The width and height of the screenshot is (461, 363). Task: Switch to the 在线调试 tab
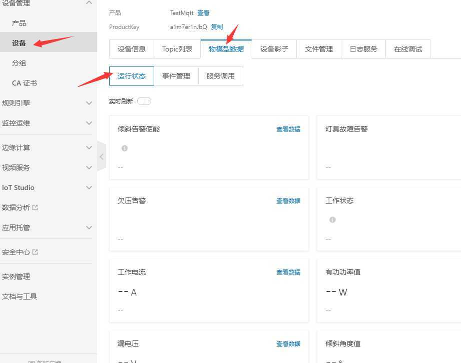408,49
